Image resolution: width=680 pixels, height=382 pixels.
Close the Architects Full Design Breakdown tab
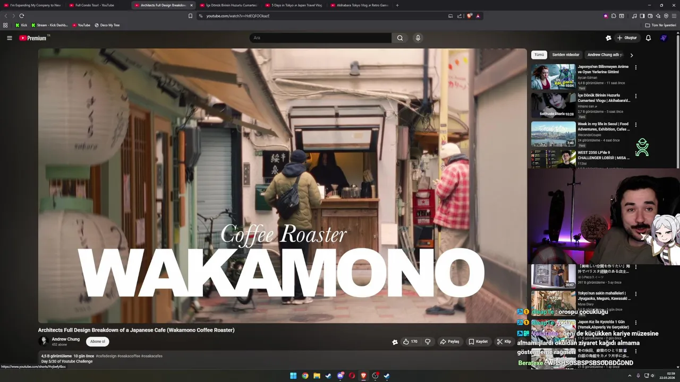pos(191,5)
